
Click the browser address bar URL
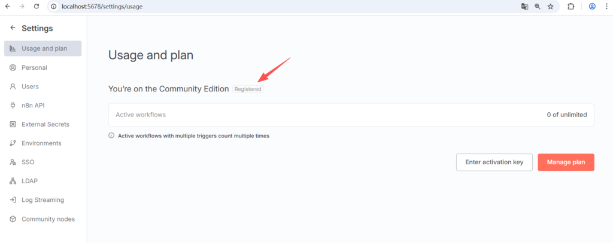point(102,7)
